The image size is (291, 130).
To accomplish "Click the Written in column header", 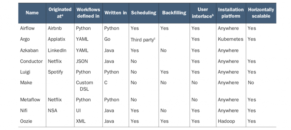I will coord(115,13).
